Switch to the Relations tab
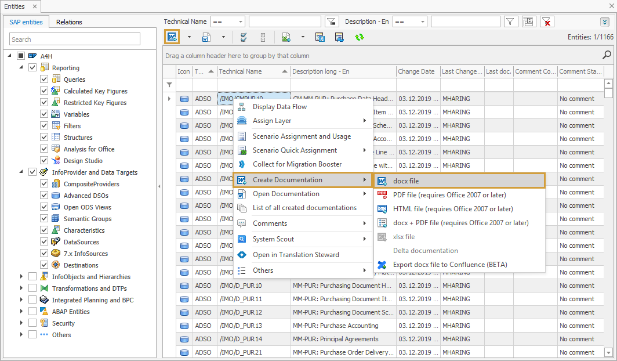The width and height of the screenshot is (617, 361). 70,21
